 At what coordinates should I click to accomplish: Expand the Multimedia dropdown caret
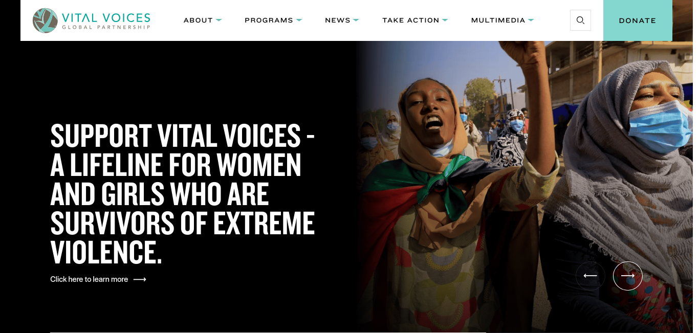tap(531, 20)
